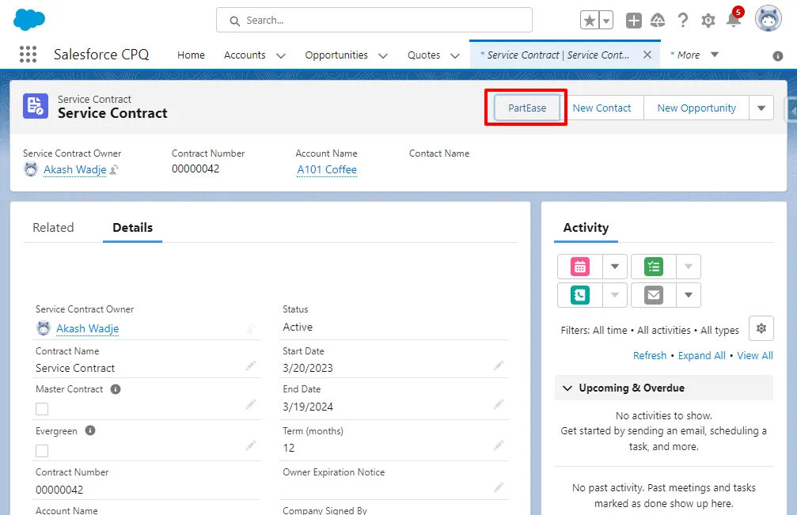Open the Activity timeline settings gear
This screenshot has height=515, width=797.
point(761,328)
